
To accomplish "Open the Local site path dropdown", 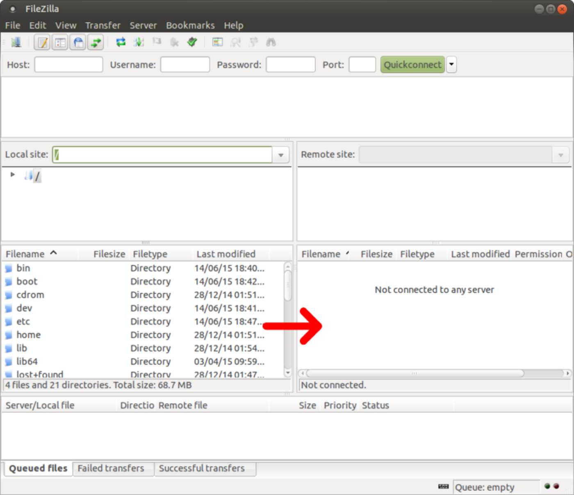I will pos(281,155).
